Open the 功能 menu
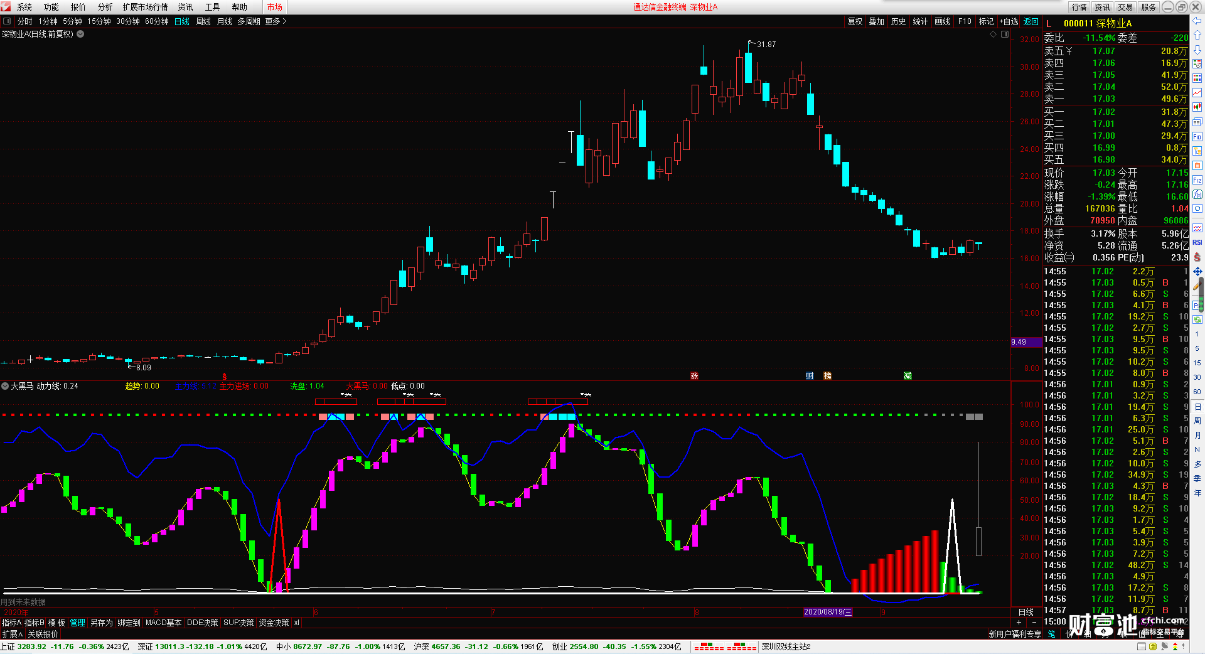This screenshot has width=1205, height=654. coord(51,7)
